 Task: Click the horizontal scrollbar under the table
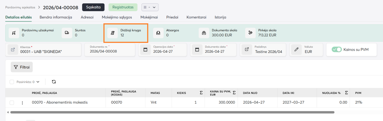(172, 112)
